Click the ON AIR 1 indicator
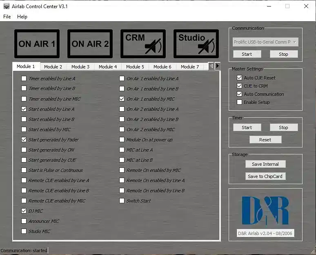 (37, 44)
